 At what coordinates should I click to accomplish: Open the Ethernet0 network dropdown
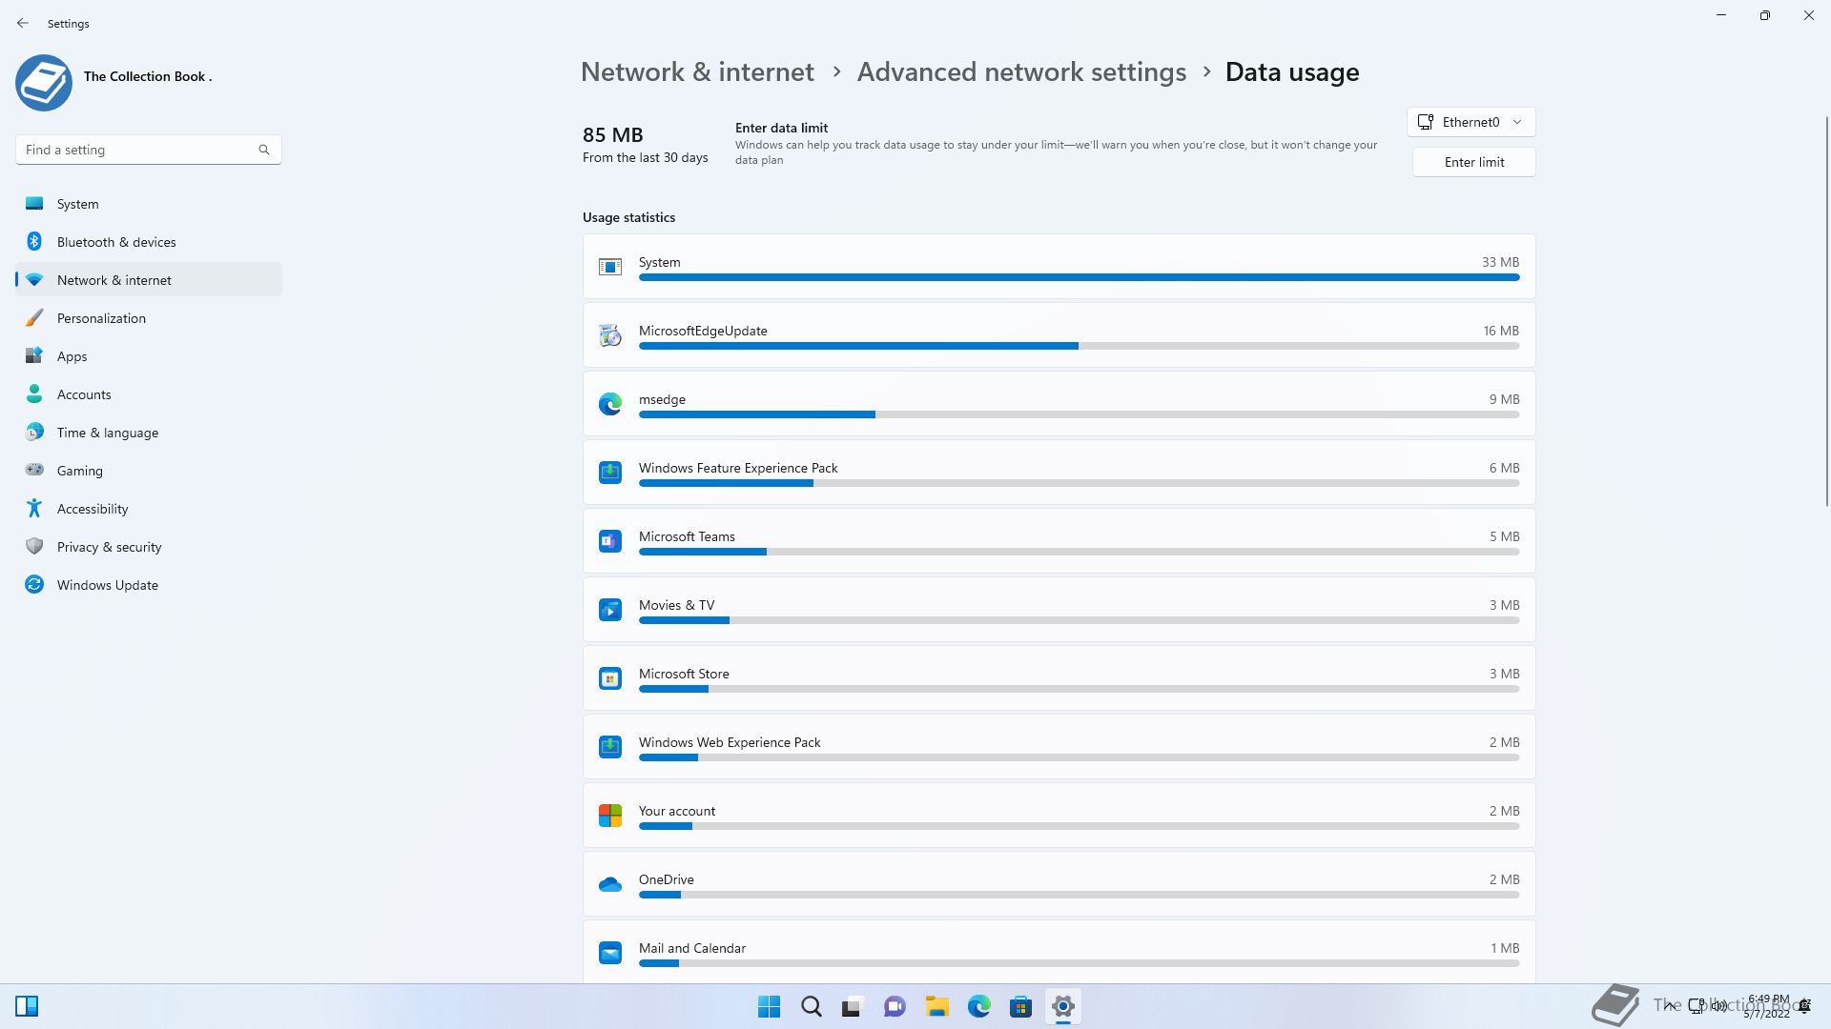point(1471,122)
